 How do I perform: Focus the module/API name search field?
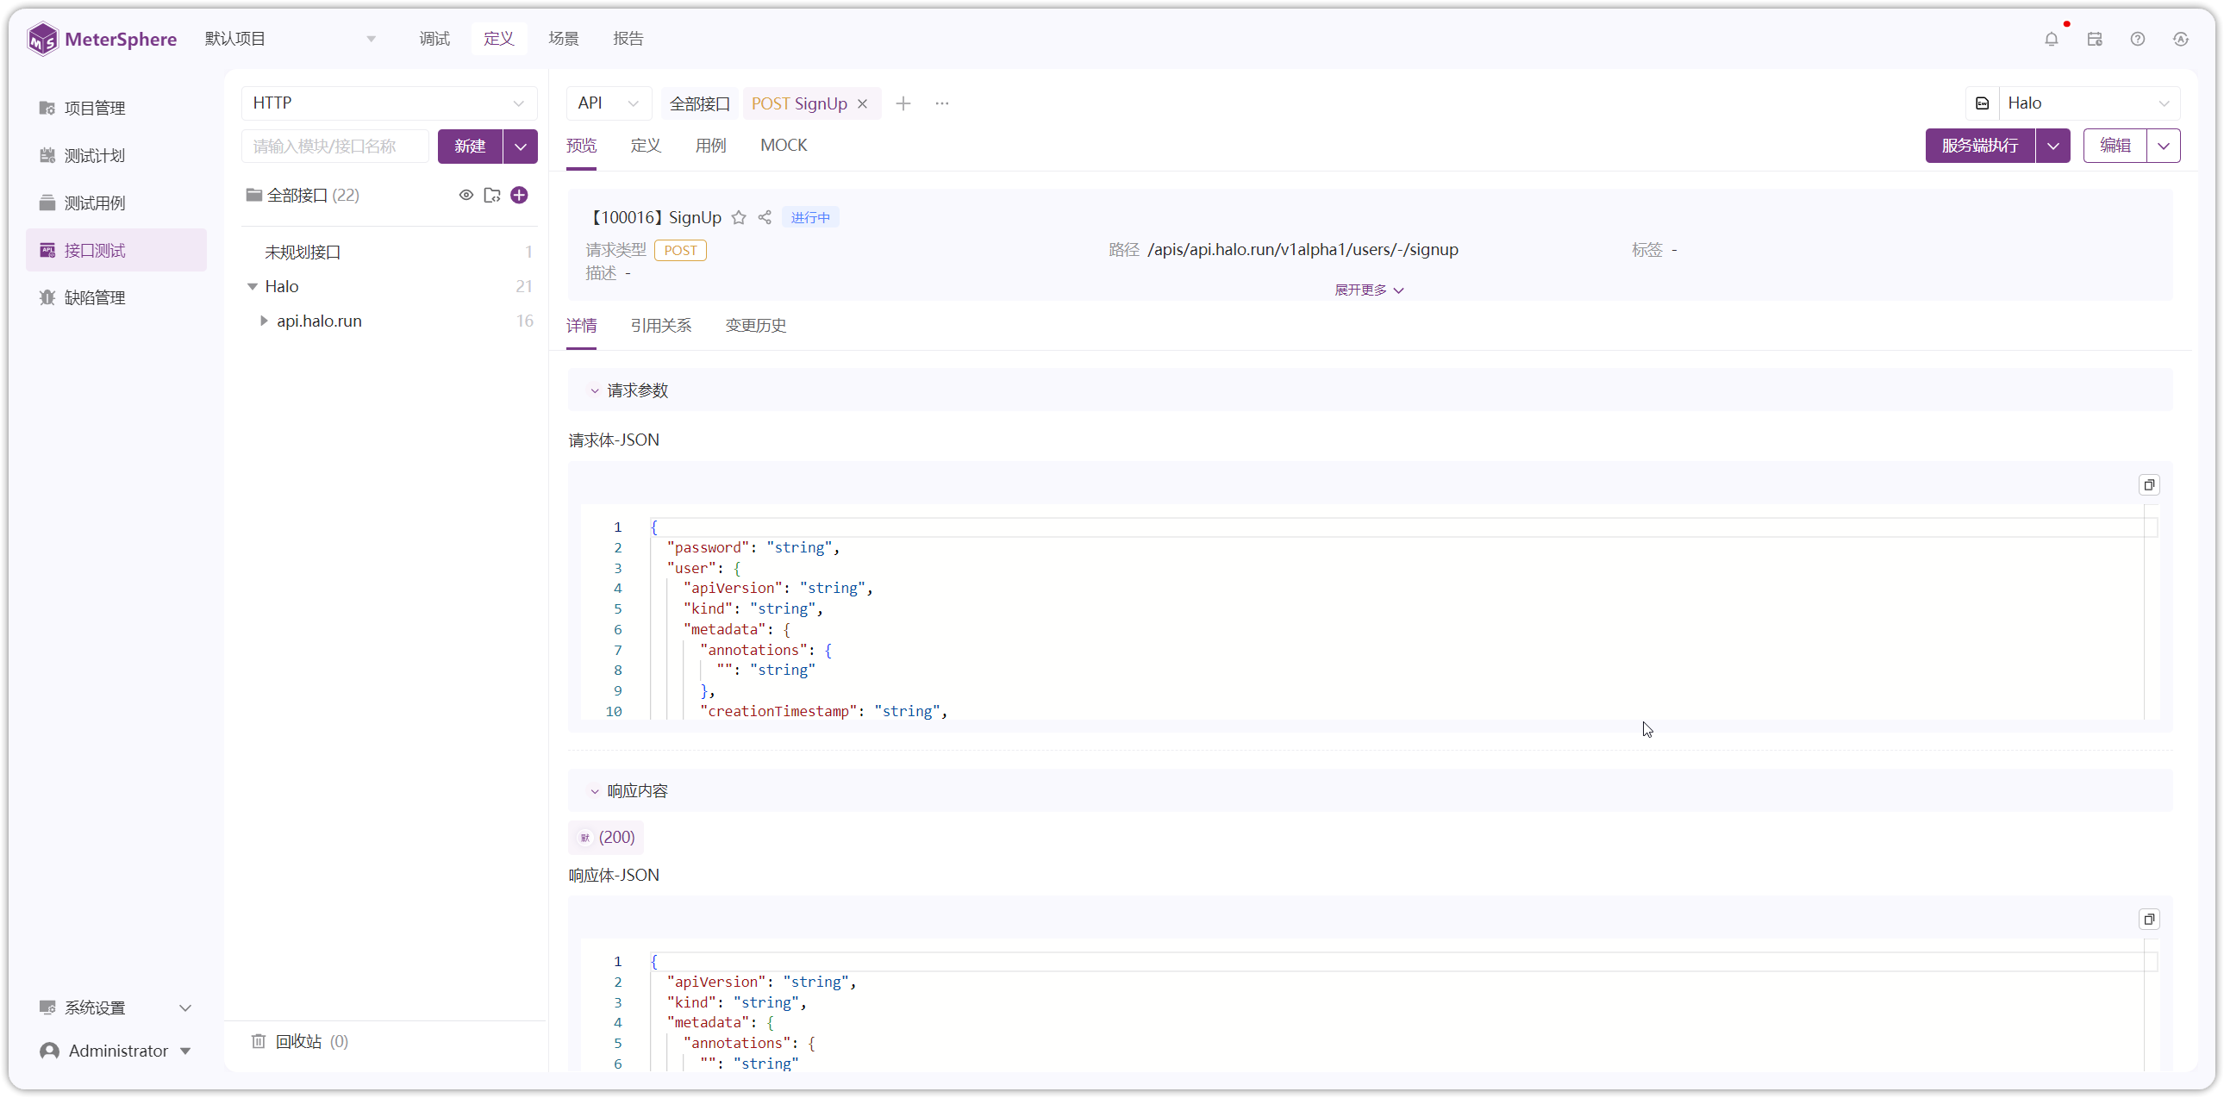(x=335, y=146)
